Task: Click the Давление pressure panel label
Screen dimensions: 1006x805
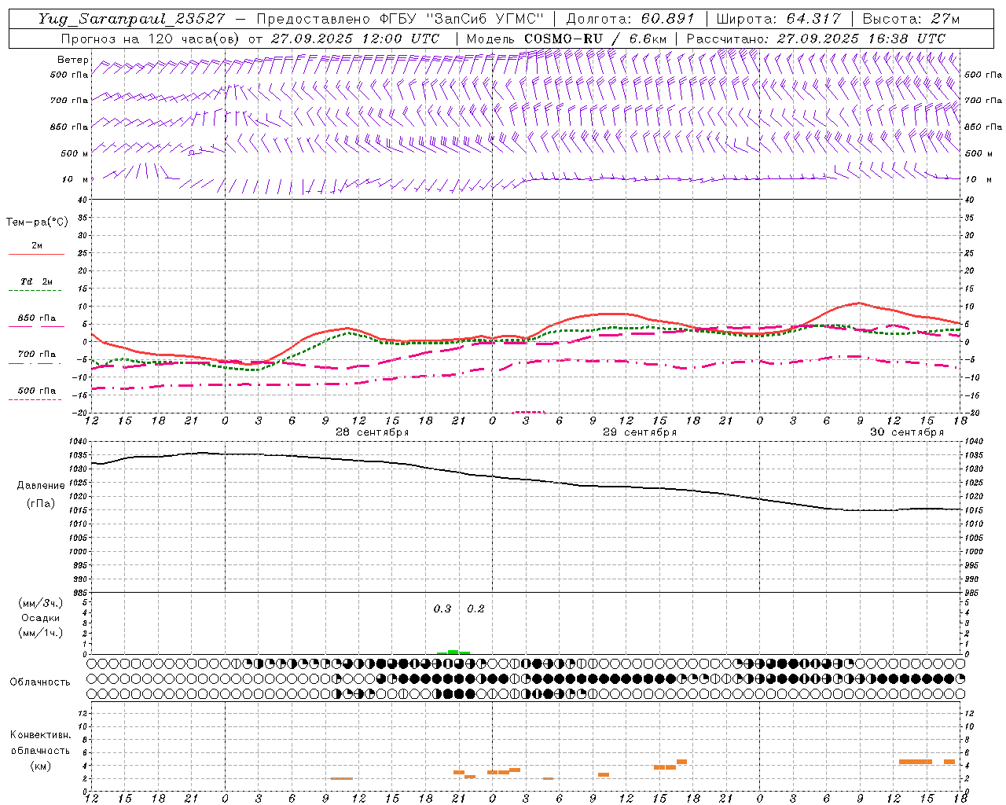Action: click(x=40, y=486)
